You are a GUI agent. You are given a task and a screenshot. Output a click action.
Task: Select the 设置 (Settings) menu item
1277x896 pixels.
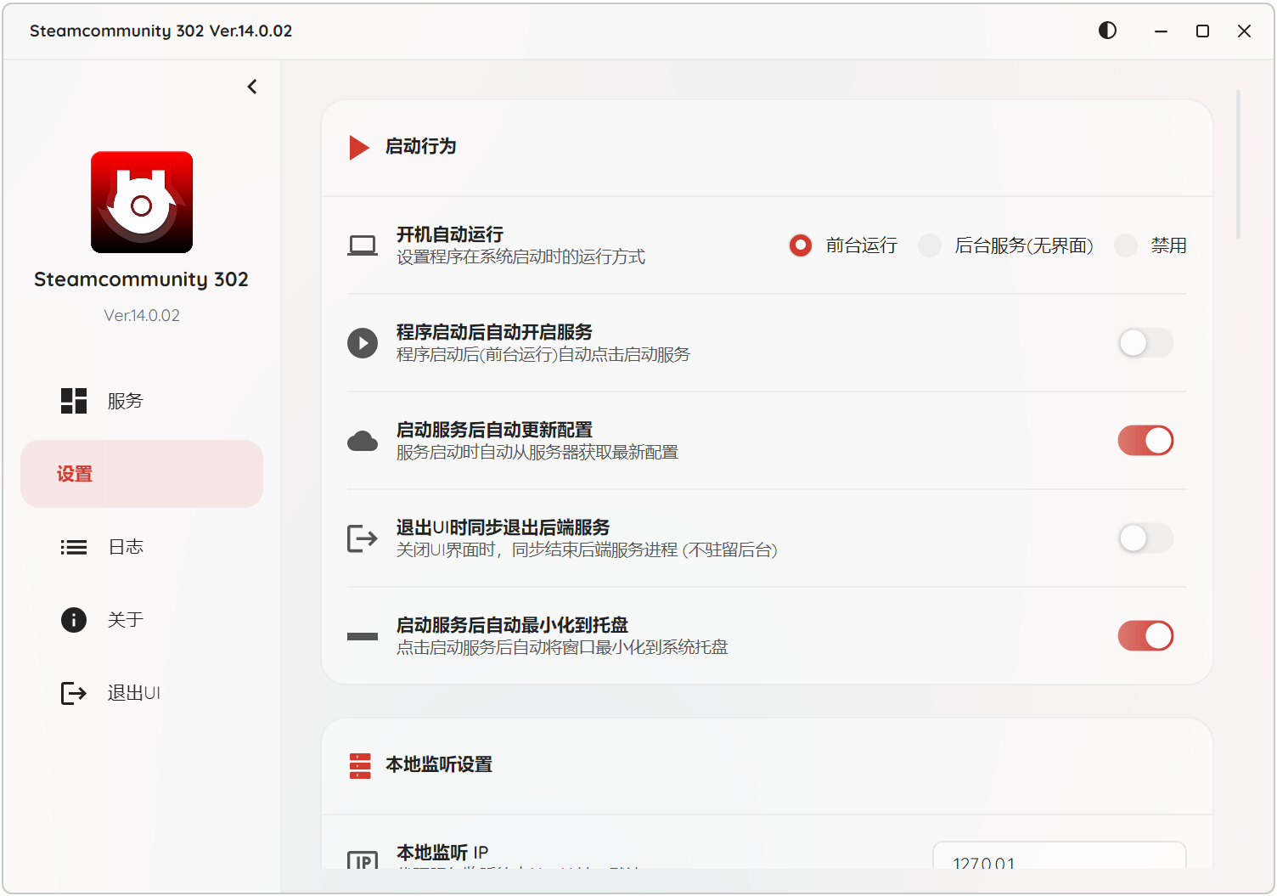(142, 474)
